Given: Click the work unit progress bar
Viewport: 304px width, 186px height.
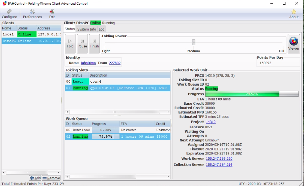Looking at the screenshot, I should click(x=252, y=94).
